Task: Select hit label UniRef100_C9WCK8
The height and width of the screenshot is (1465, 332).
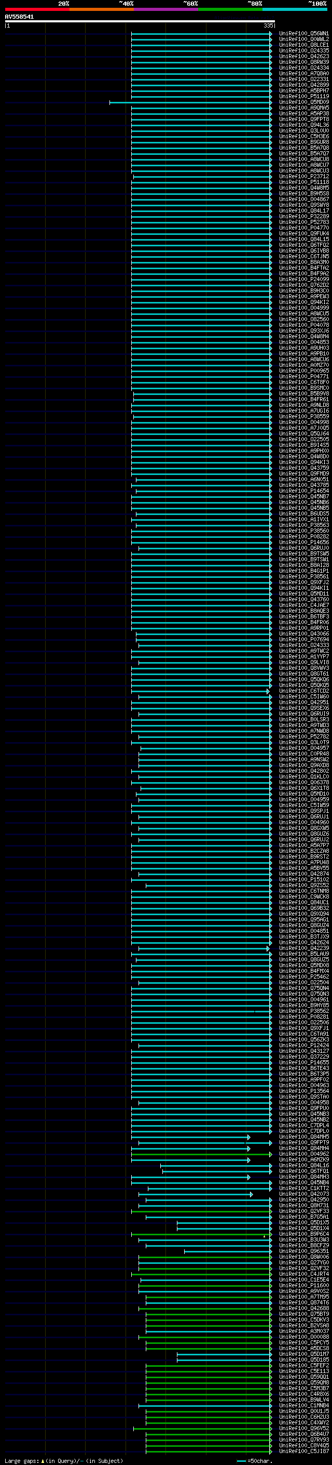Action: (x=304, y=896)
